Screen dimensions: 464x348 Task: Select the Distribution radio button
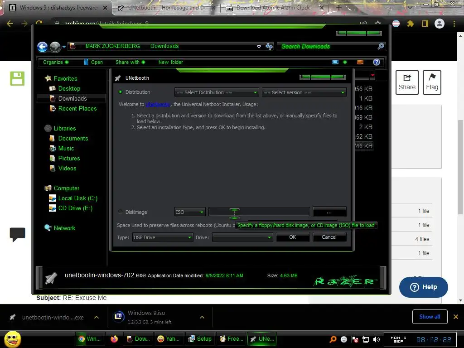(x=121, y=92)
